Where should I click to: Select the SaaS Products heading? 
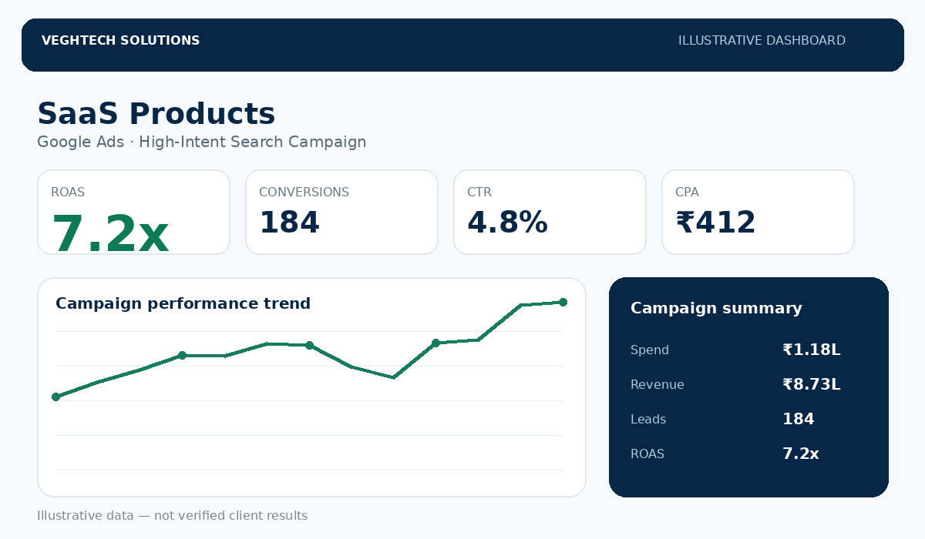(156, 114)
